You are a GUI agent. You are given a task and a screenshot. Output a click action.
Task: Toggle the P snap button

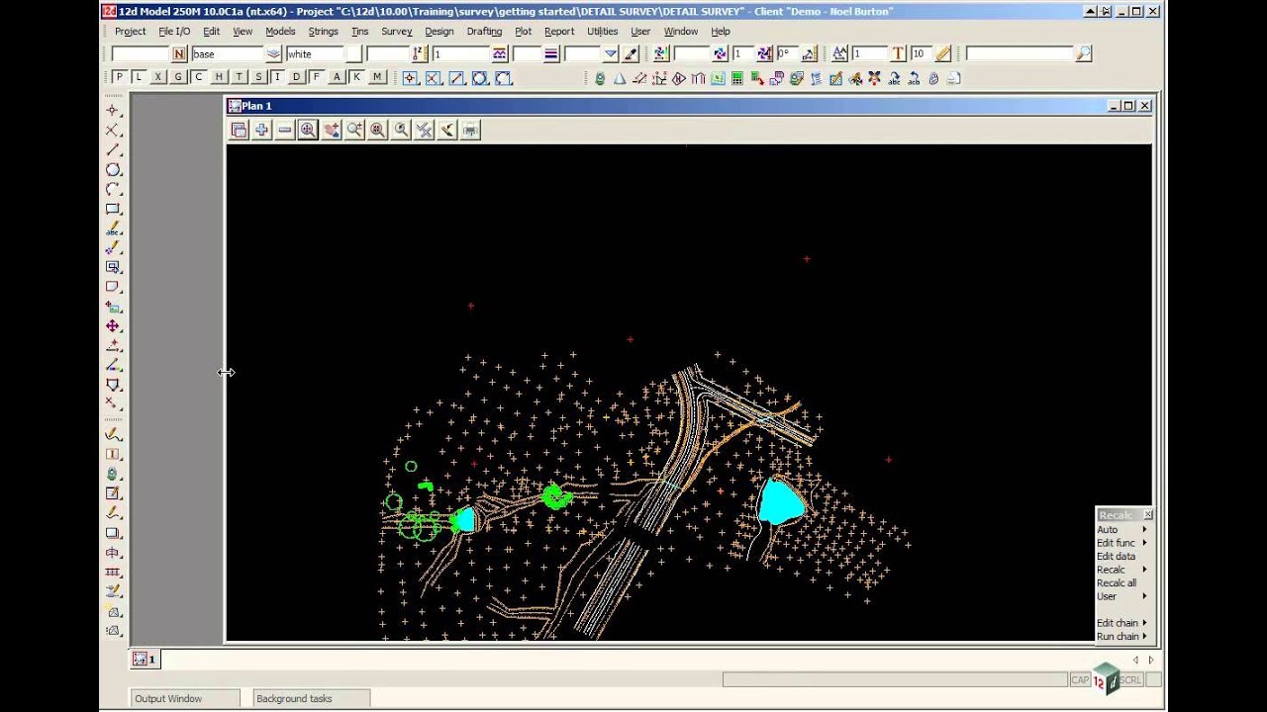(120, 77)
